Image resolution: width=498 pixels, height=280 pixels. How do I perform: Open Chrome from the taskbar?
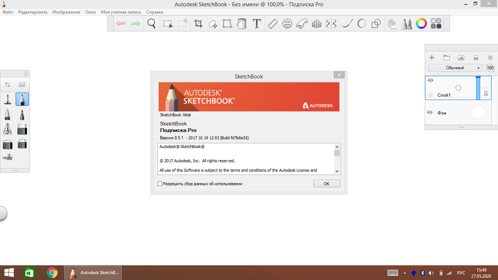[52, 273]
